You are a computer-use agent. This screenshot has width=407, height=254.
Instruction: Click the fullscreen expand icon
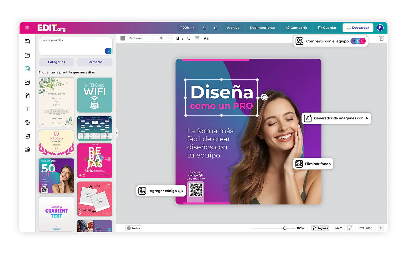point(350,228)
